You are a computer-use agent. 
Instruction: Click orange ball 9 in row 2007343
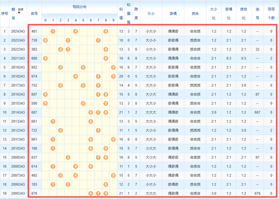pos(113,175)
